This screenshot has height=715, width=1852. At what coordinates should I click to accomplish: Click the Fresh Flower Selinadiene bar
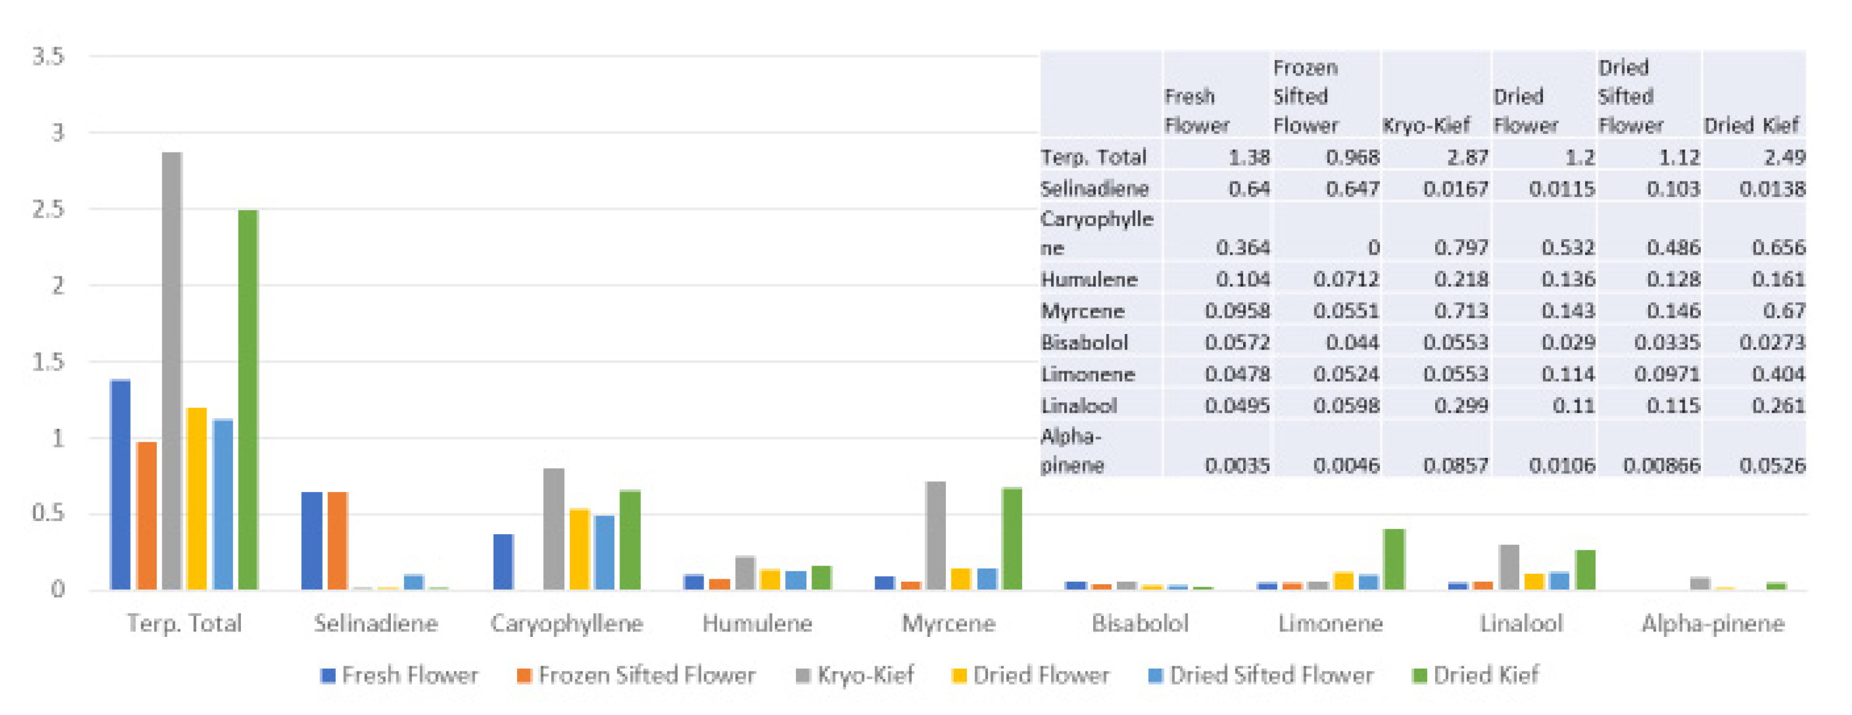tap(312, 541)
